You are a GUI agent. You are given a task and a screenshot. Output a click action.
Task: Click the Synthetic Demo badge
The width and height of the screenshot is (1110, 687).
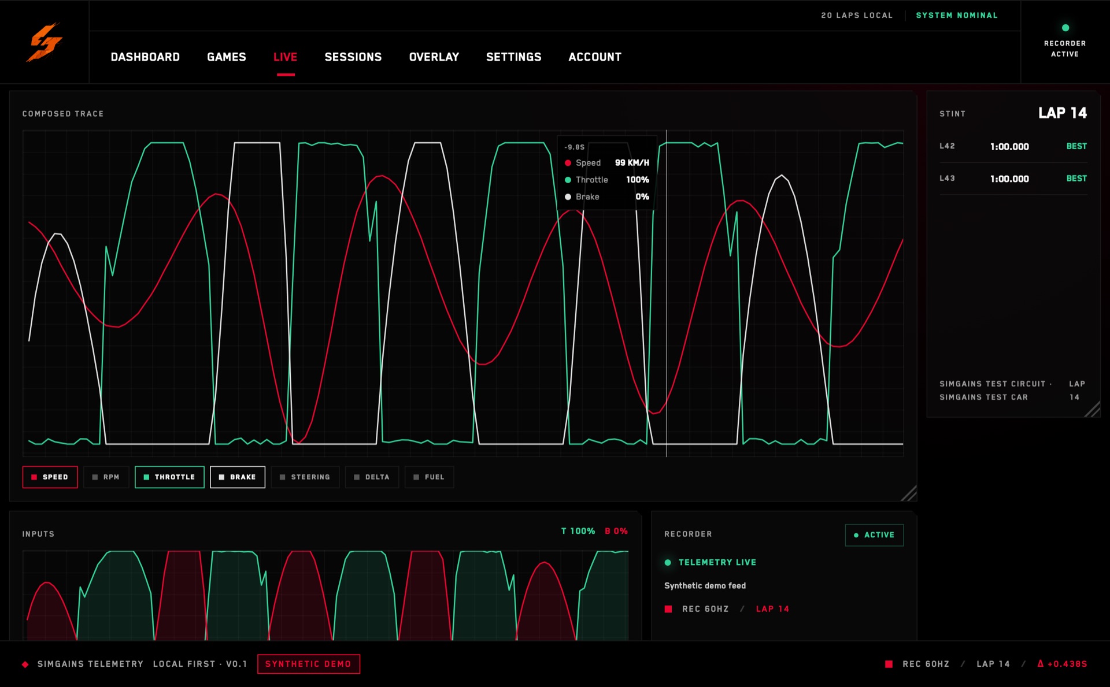(309, 664)
